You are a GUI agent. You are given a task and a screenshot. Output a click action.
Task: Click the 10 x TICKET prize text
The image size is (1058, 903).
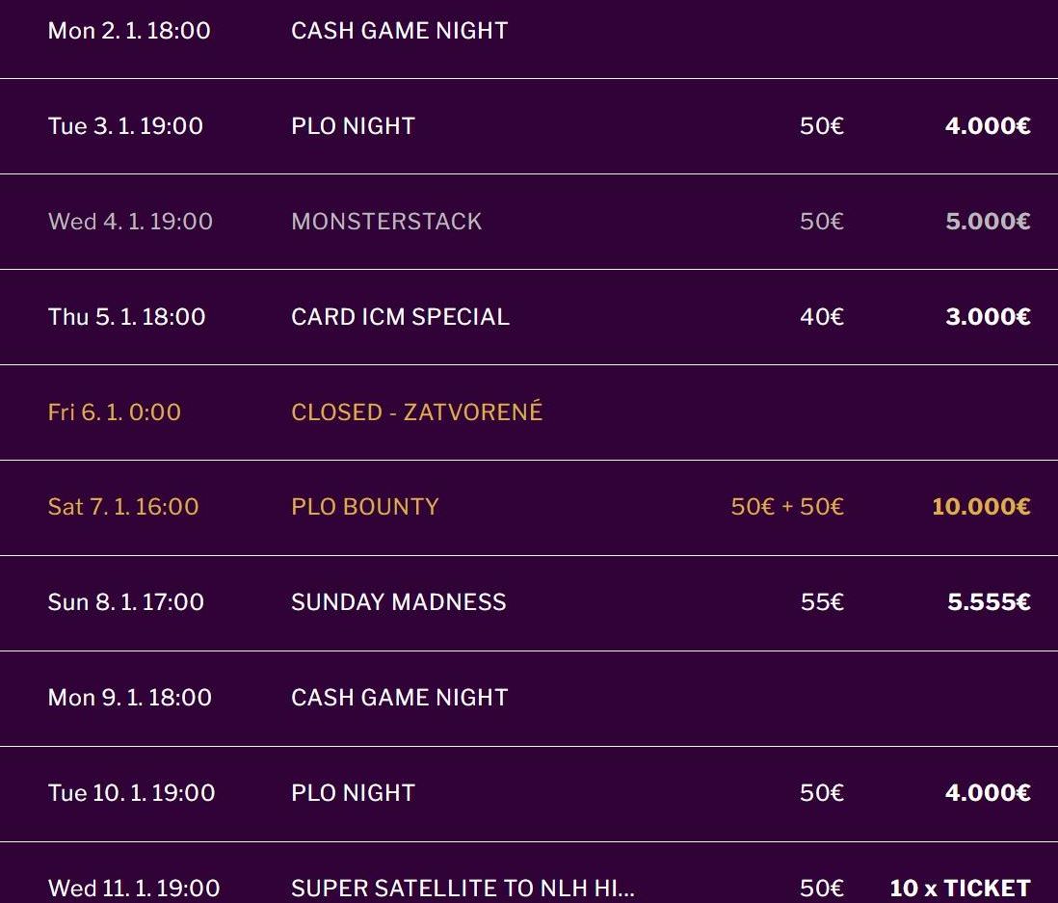[x=959, y=888]
